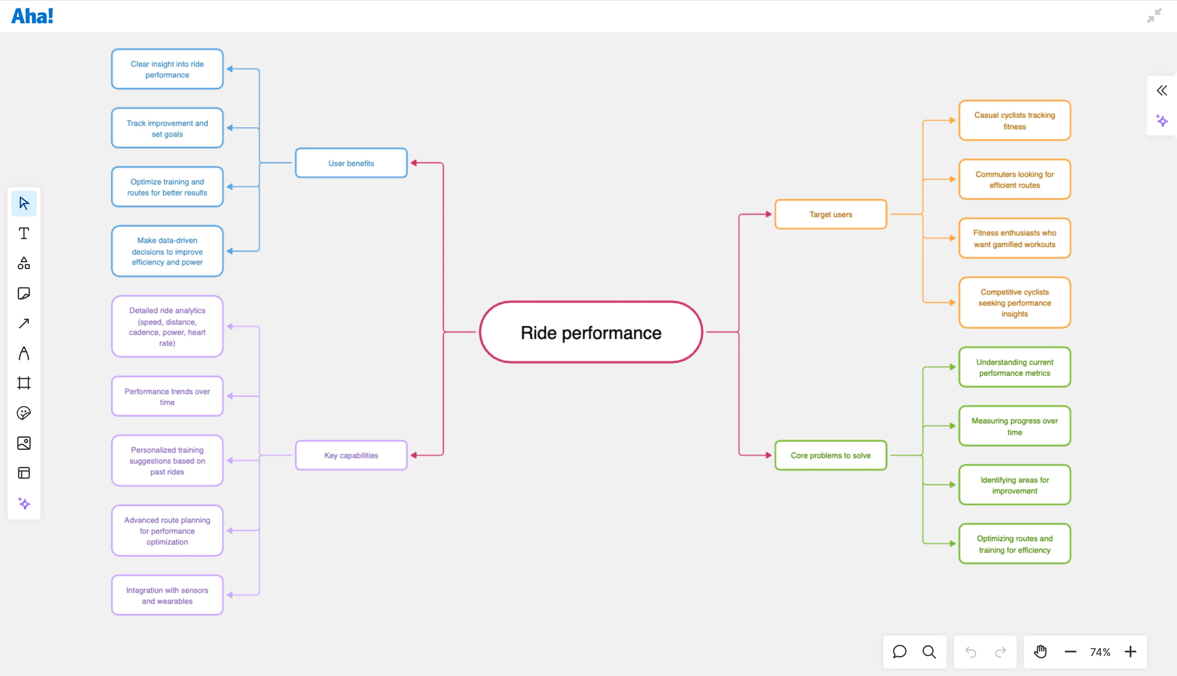
Task: Open the AI sparkle tool in the left toolbar
Action: (x=24, y=503)
